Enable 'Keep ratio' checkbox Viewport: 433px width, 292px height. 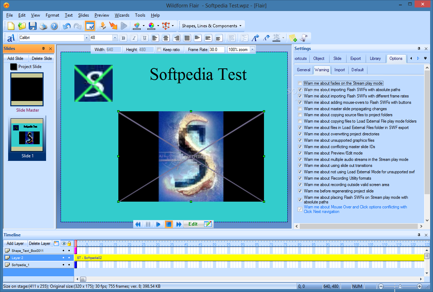[x=159, y=50]
